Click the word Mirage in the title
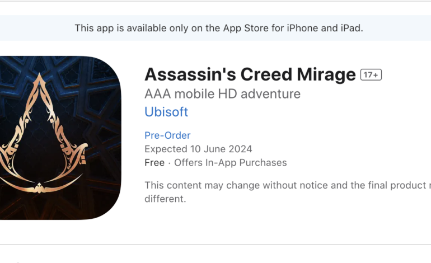The height and width of the screenshot is (263, 431). [x=327, y=74]
